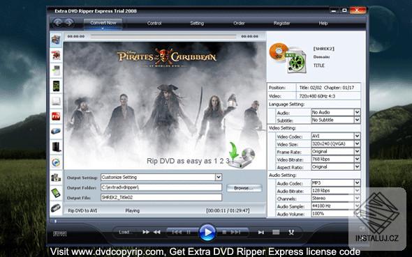Click the '[00:00:11 / 01:29:47]' time readout
Screen dimensions: 412x257
(228, 210)
